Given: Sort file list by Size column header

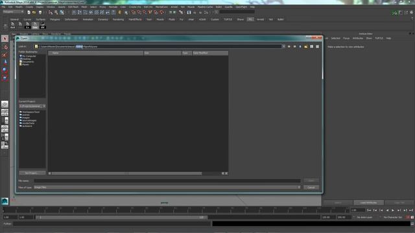Looking at the screenshot, I should 162,53.
